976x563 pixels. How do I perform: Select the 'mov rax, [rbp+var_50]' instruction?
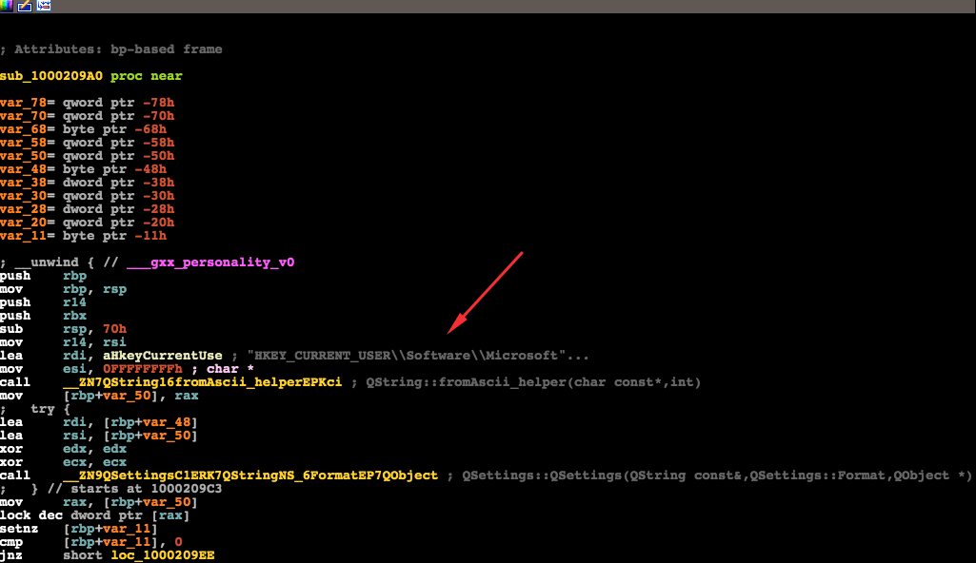click(x=99, y=502)
